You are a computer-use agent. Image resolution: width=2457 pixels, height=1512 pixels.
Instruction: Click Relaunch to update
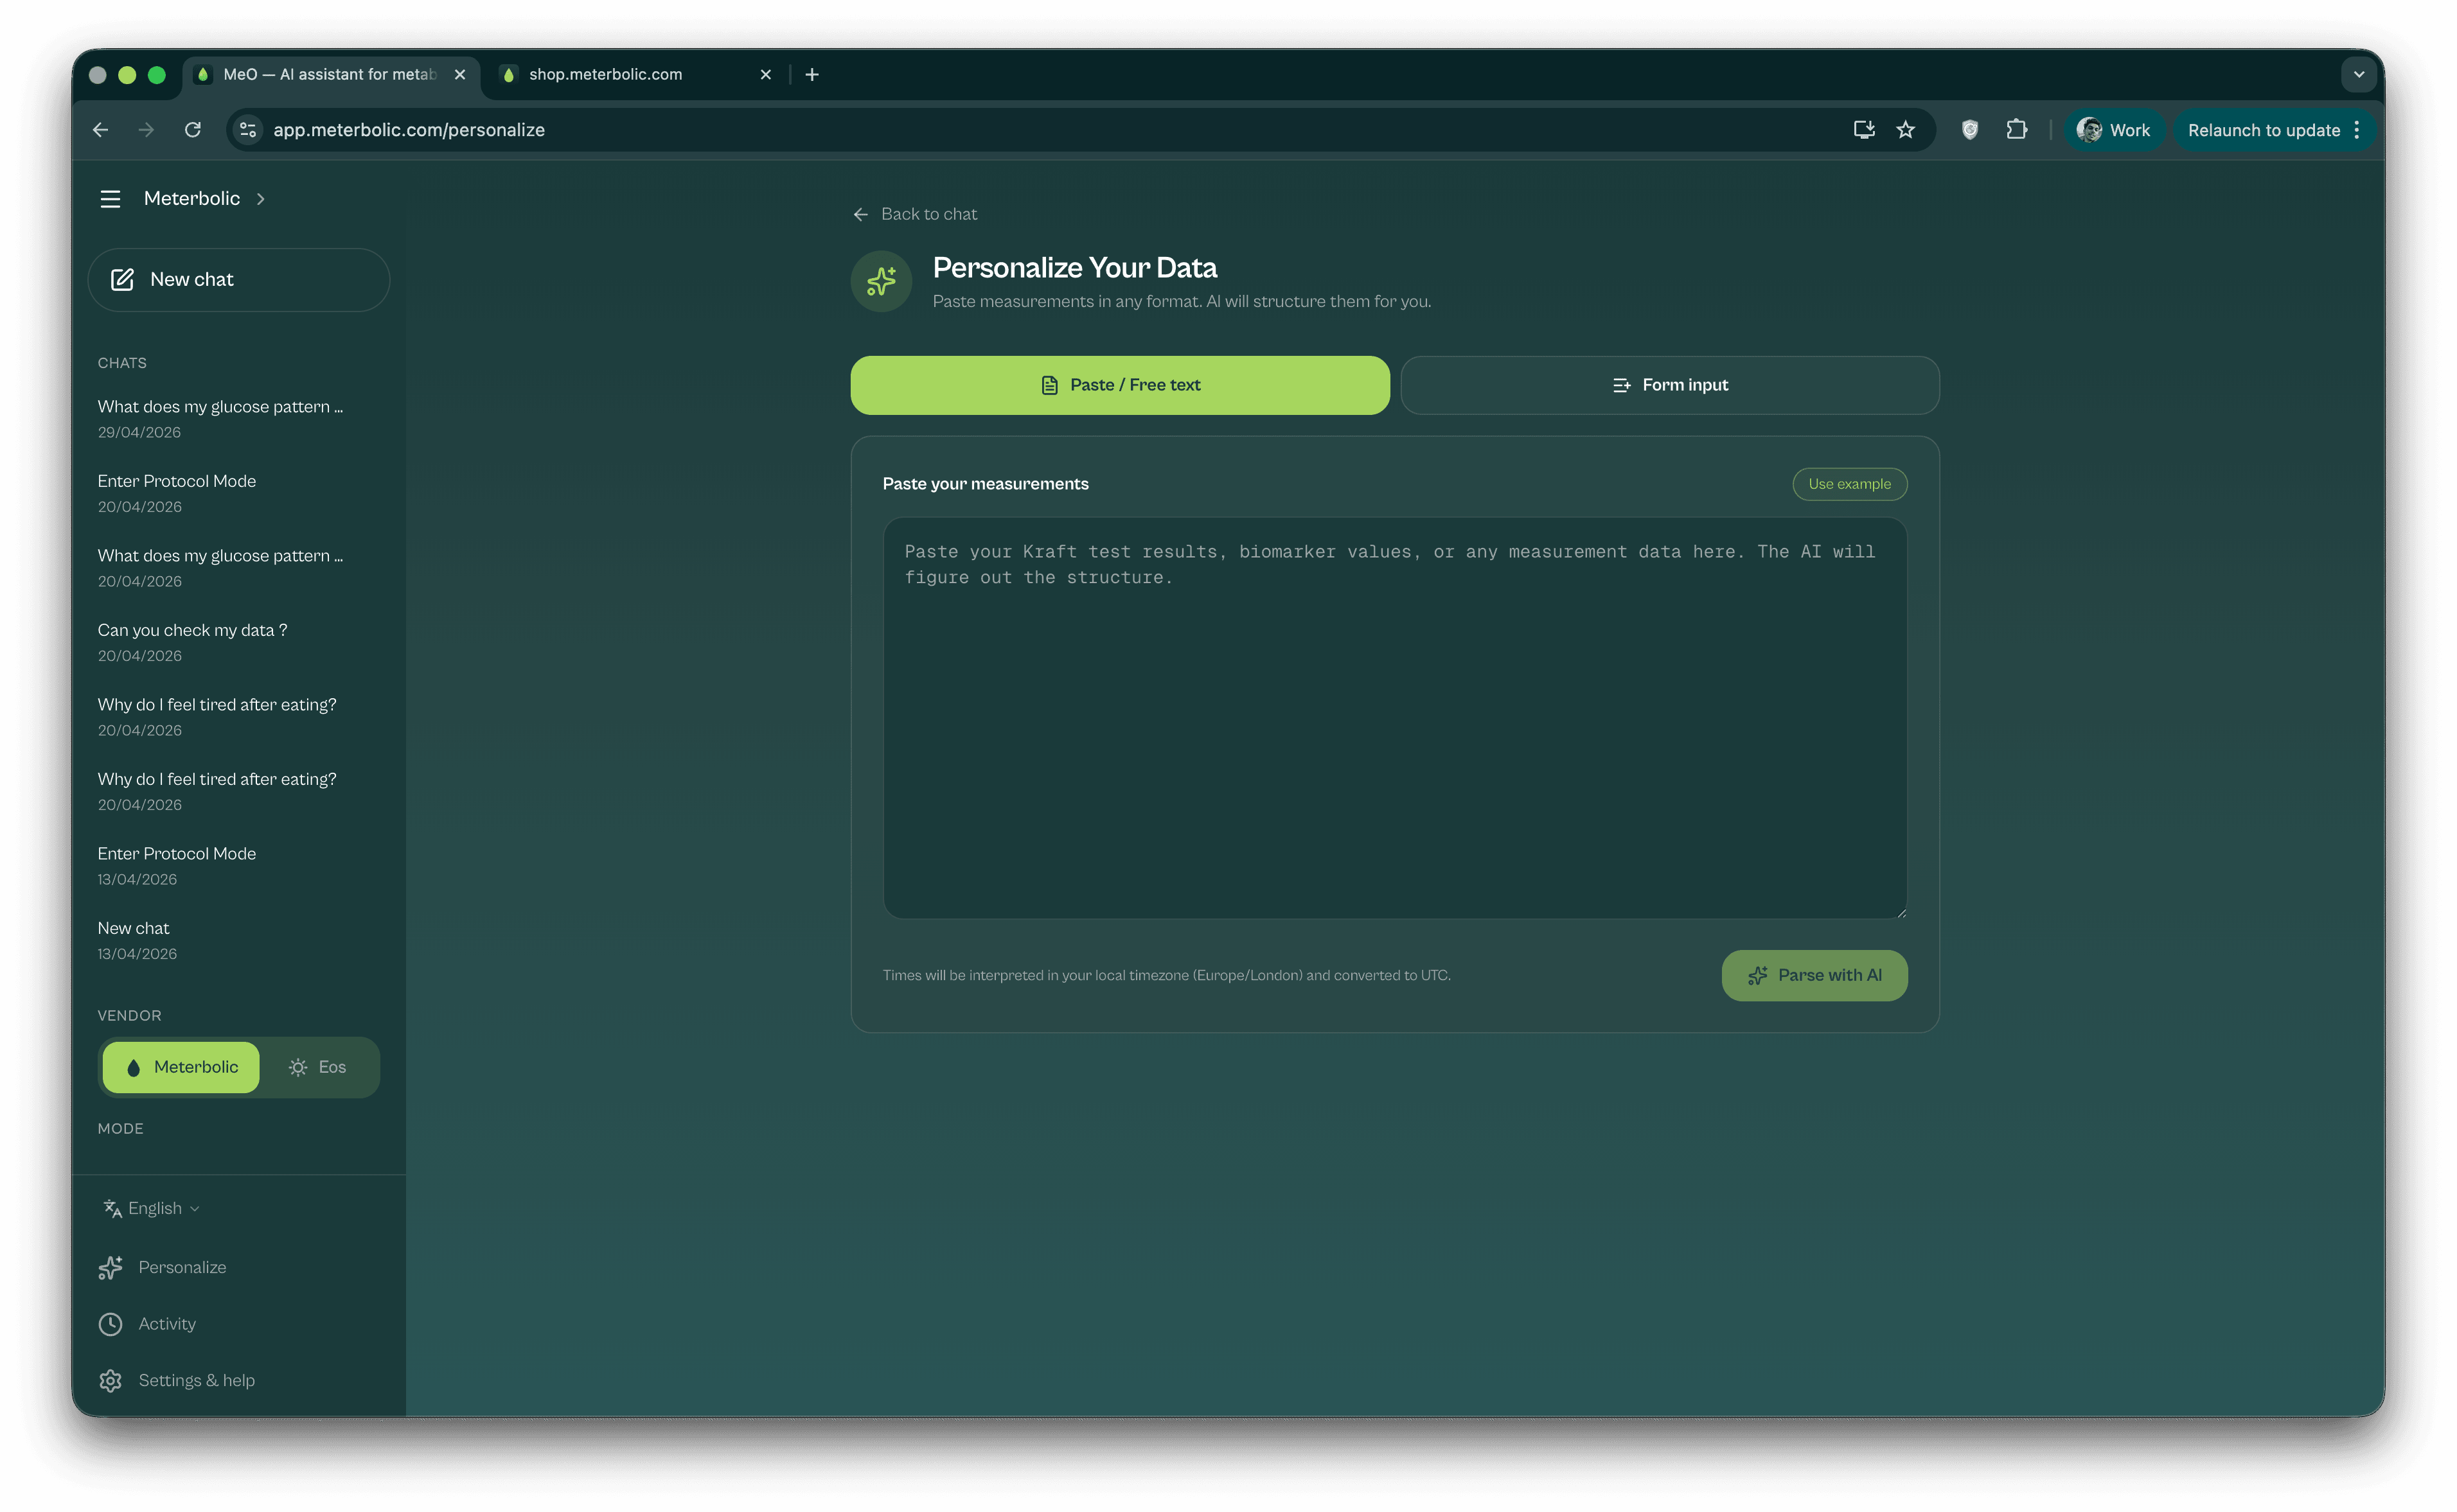pyautogui.click(x=2263, y=130)
